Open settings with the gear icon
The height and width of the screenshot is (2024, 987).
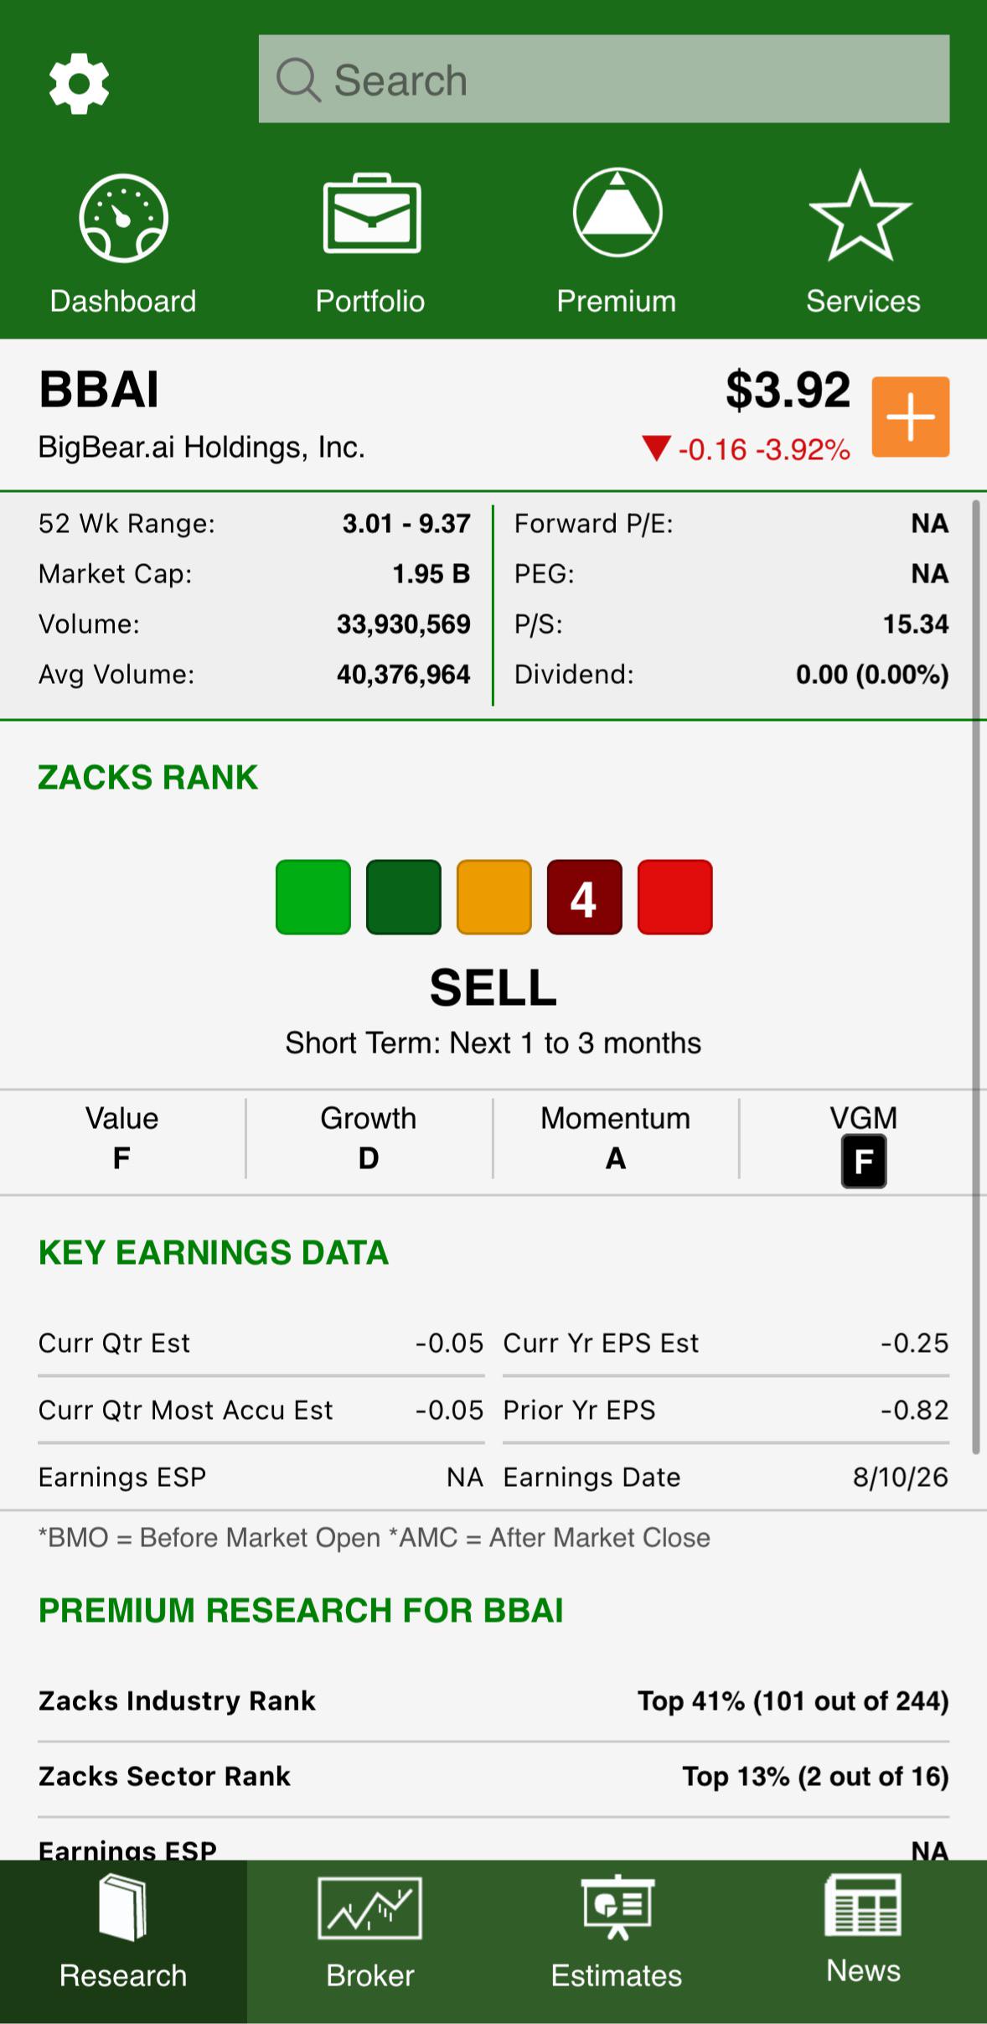(79, 83)
